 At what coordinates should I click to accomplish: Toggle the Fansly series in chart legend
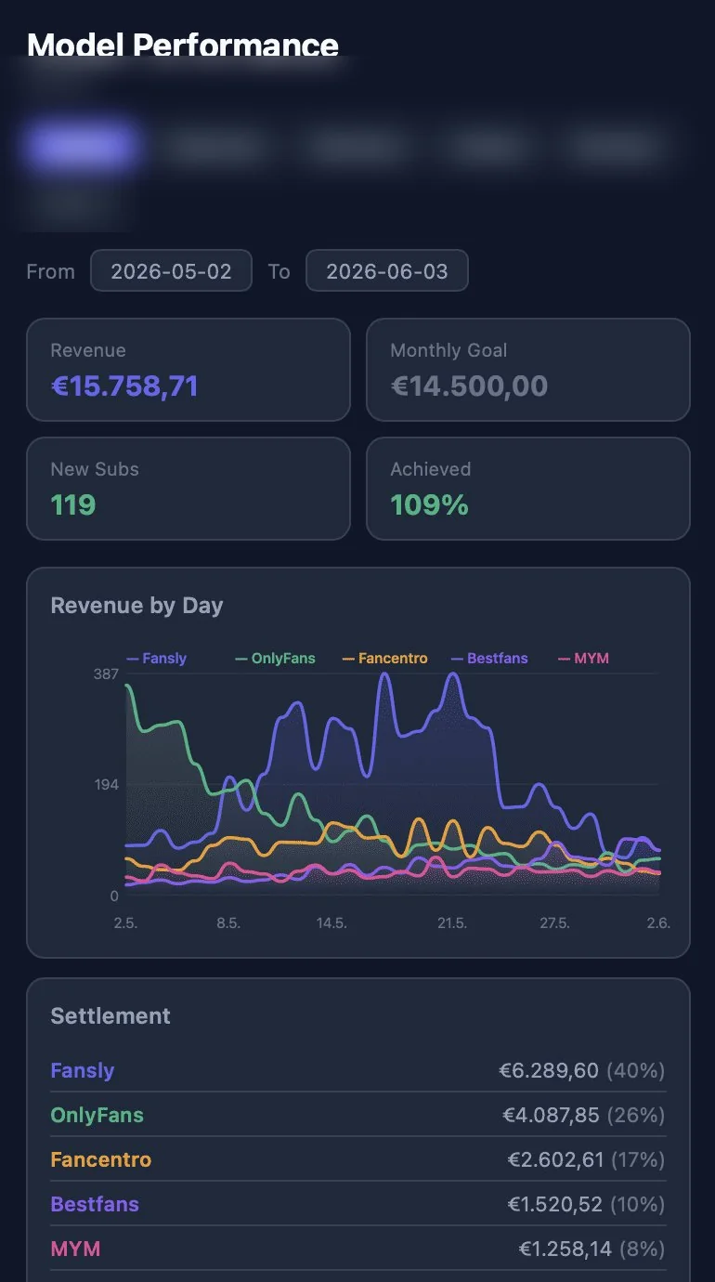coord(157,659)
